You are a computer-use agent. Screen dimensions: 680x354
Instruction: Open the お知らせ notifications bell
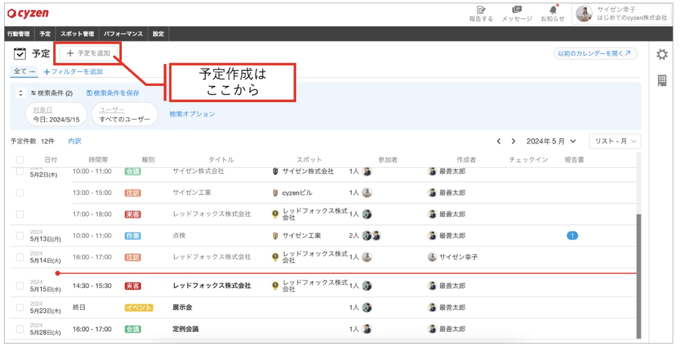coord(552,14)
